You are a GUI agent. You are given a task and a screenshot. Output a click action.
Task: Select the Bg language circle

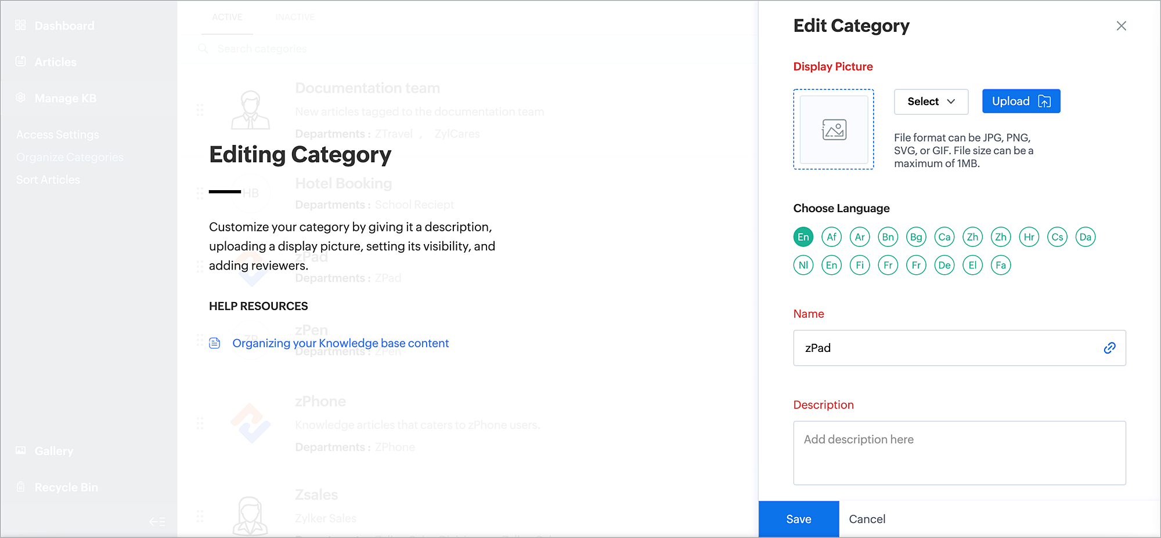(916, 237)
